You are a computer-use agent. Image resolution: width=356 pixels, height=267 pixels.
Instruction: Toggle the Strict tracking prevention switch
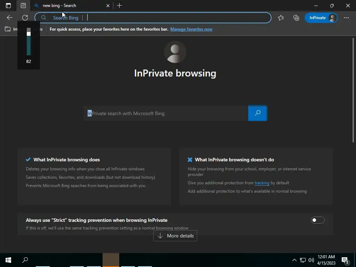pos(317,220)
